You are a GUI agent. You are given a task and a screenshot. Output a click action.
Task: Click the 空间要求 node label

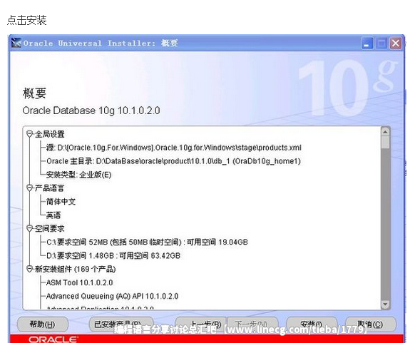(x=50, y=228)
